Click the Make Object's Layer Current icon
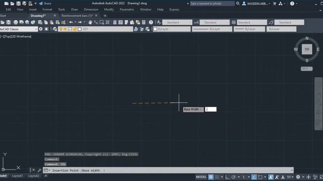The height and width of the screenshot is (181, 323). [x=136, y=29]
